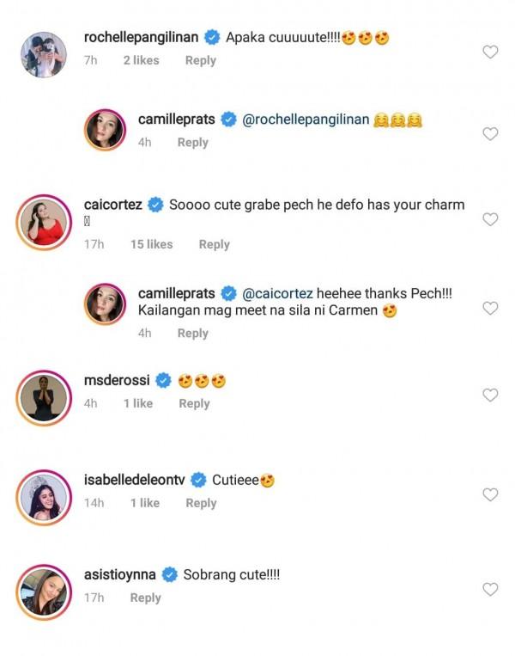Open rochellepangilinan's profile picture
This screenshot has width=515, height=656.
click(43, 54)
